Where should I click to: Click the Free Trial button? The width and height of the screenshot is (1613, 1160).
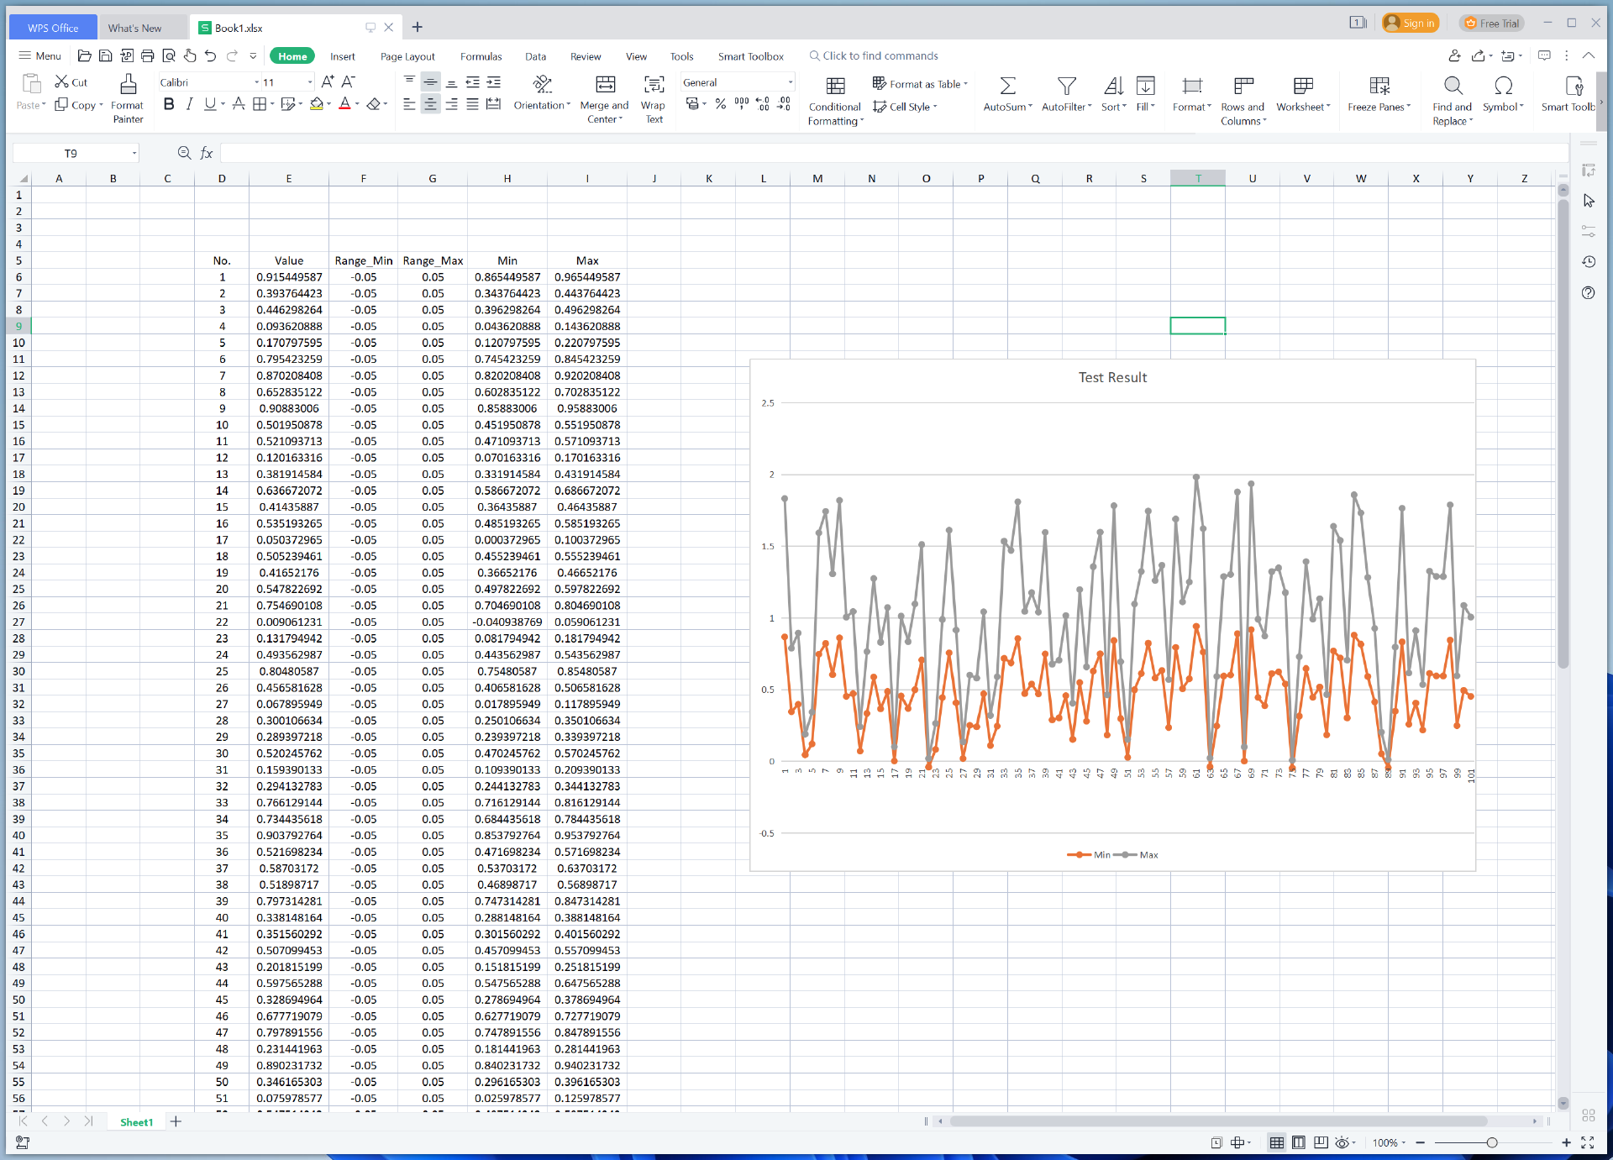point(1492,24)
